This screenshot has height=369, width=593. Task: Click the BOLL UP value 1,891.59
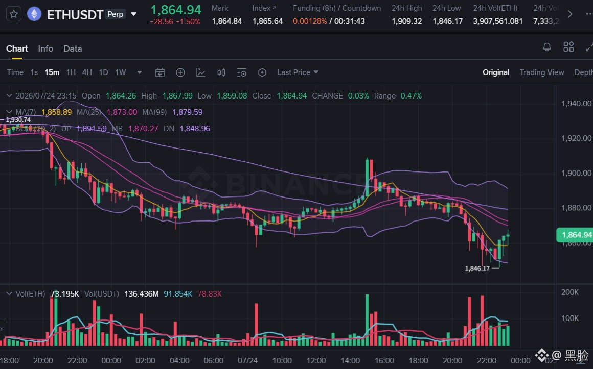coord(92,129)
